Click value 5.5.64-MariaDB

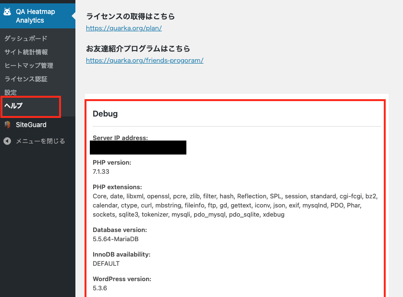(116, 239)
